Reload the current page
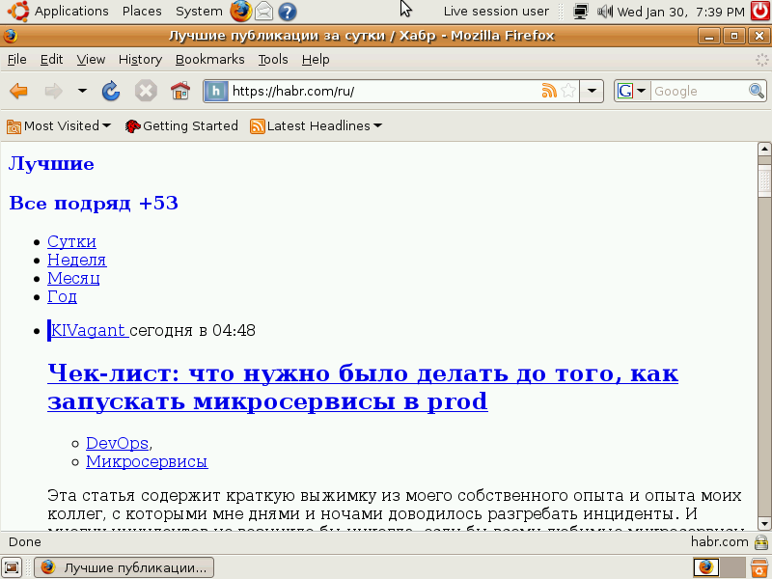Image resolution: width=772 pixels, height=579 pixels. click(111, 91)
